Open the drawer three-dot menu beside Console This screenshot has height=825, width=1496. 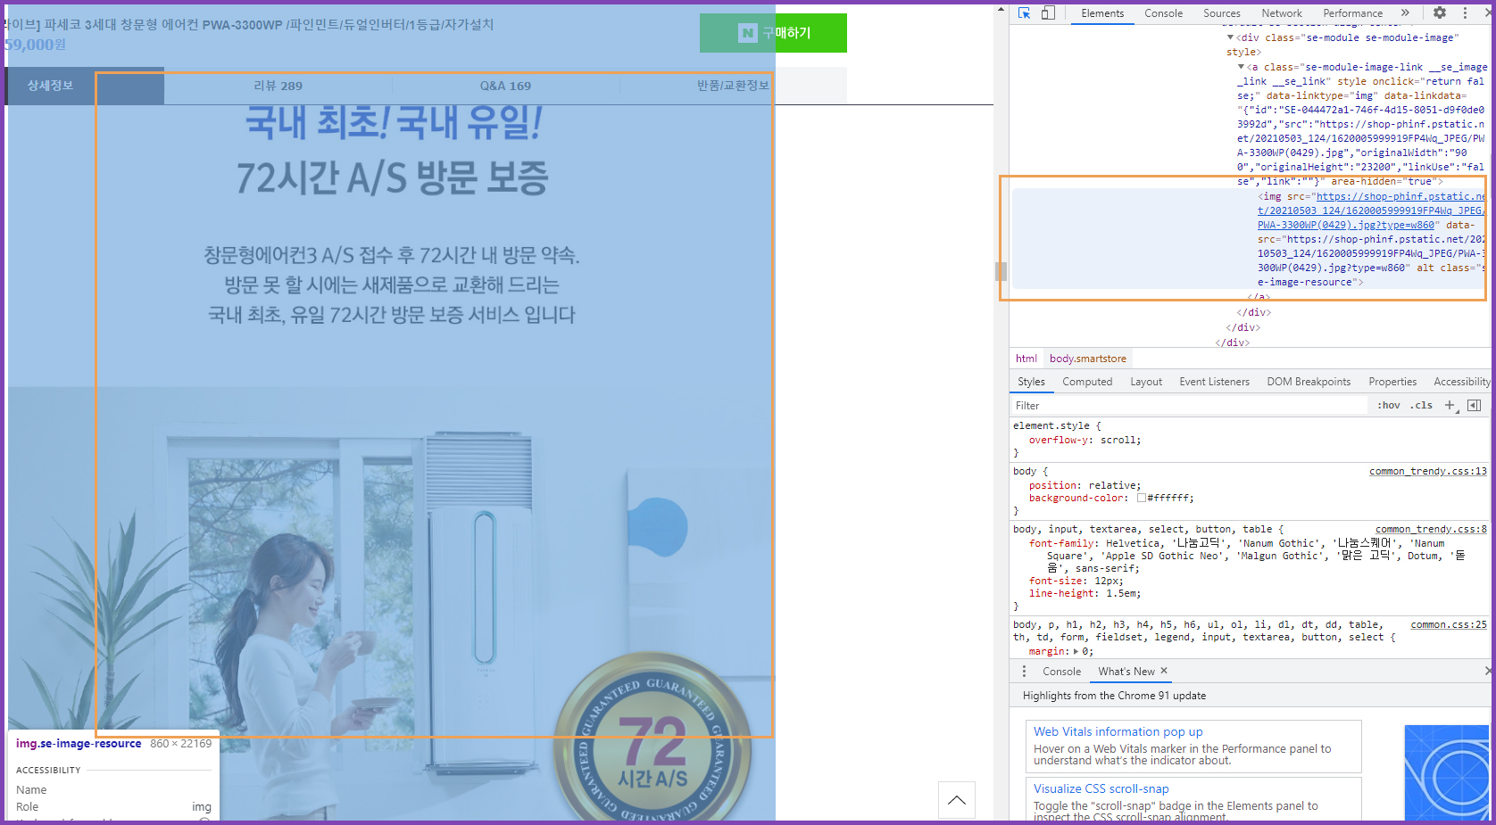click(1024, 672)
